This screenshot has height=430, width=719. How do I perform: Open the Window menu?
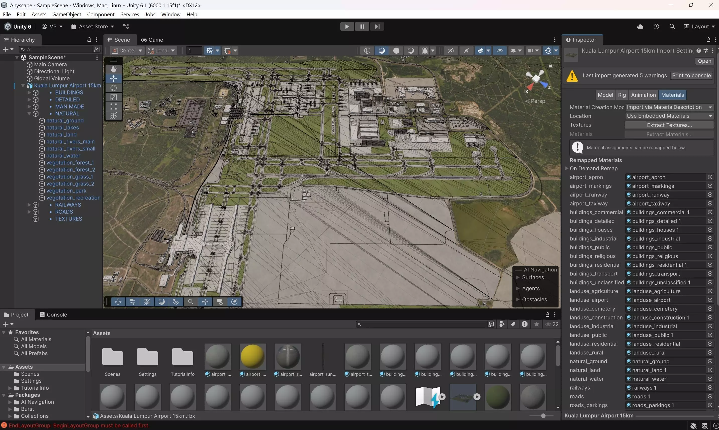[171, 14]
